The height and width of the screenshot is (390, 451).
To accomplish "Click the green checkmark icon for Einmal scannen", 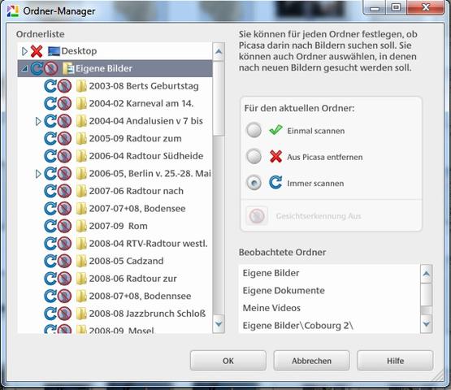I will [275, 130].
